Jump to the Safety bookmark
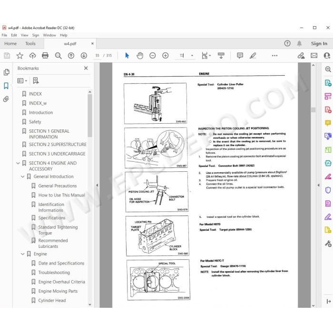 (35, 122)
